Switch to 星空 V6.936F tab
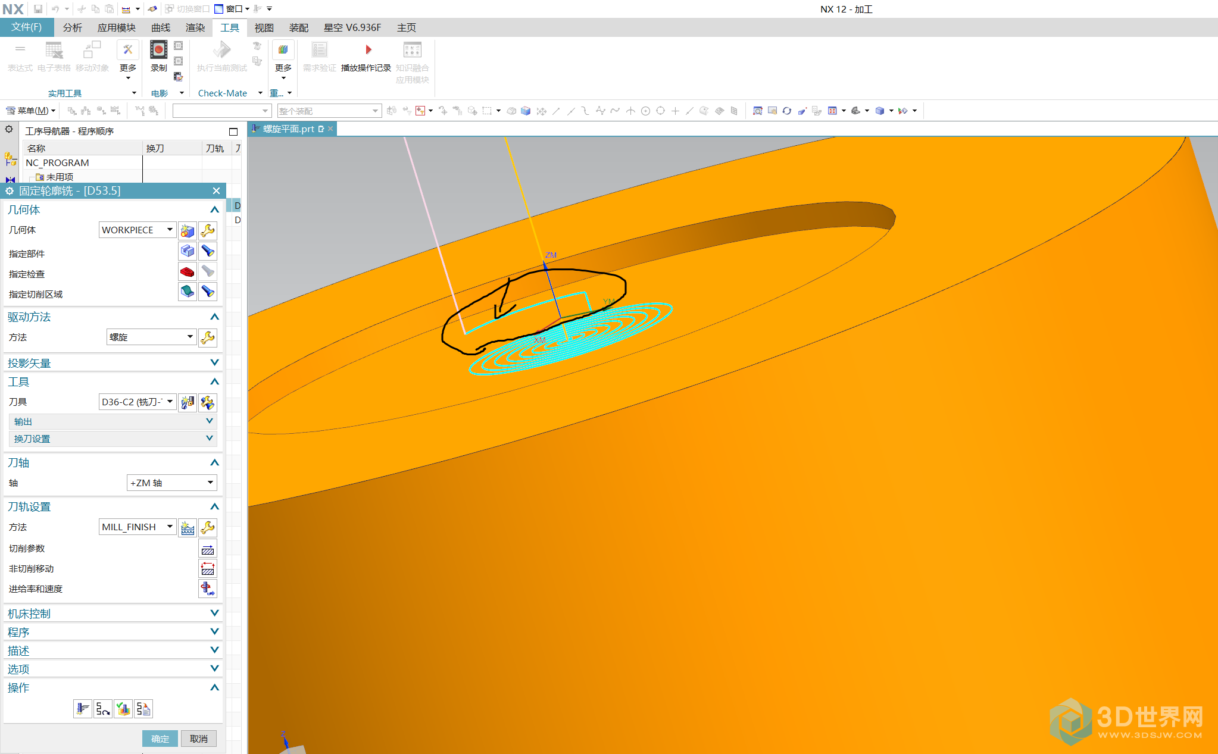Viewport: 1218px width, 754px height. [x=352, y=28]
